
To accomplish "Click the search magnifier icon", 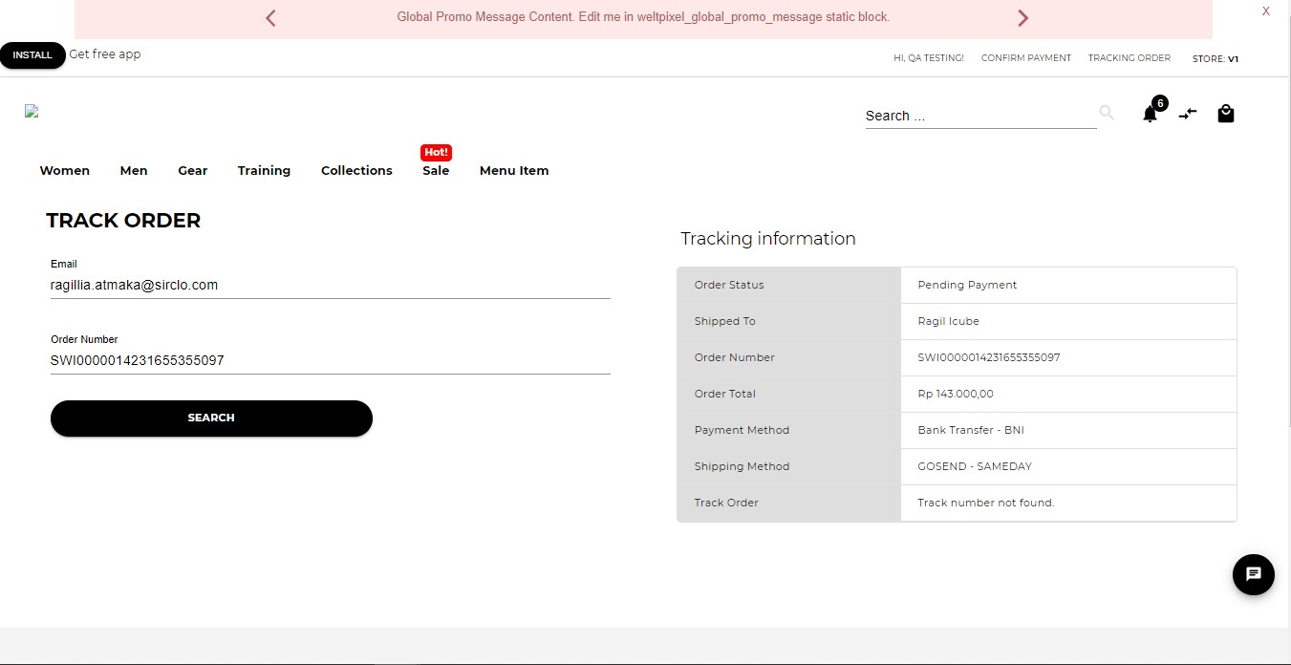I will (x=1106, y=112).
